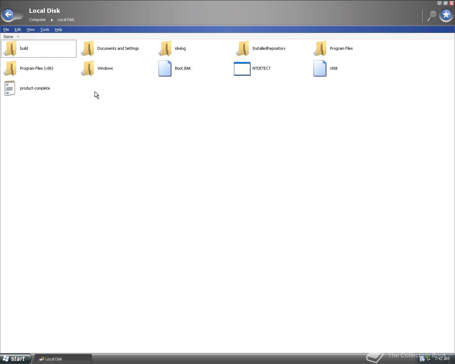Open the search magnifier icon
Image resolution: width=455 pixels, height=364 pixels.
tap(432, 15)
